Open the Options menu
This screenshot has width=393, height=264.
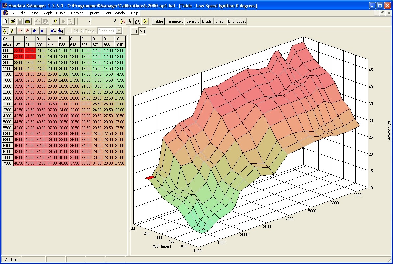(x=94, y=13)
